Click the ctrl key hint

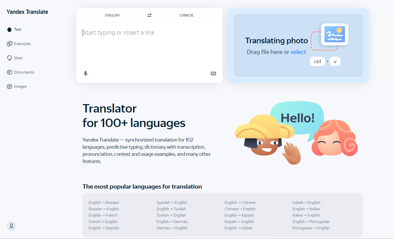coord(317,61)
